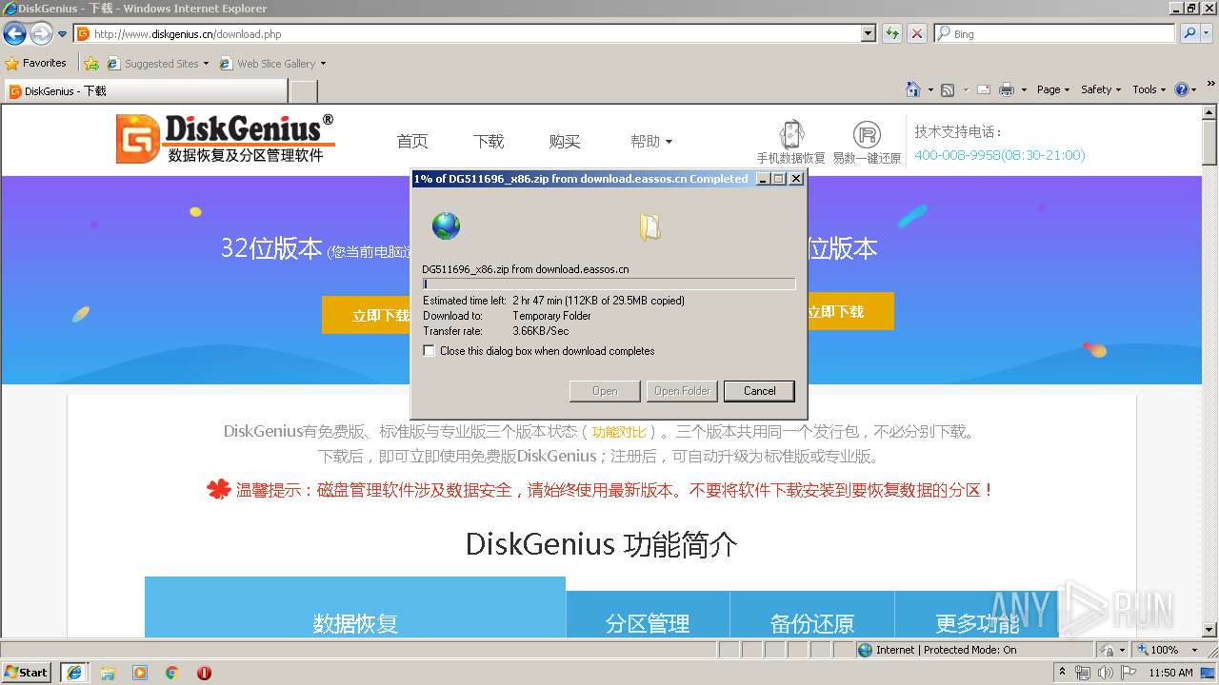This screenshot has width=1219, height=685.
Task: Expand the Web Slice Gallery dropdown
Action: tap(323, 64)
